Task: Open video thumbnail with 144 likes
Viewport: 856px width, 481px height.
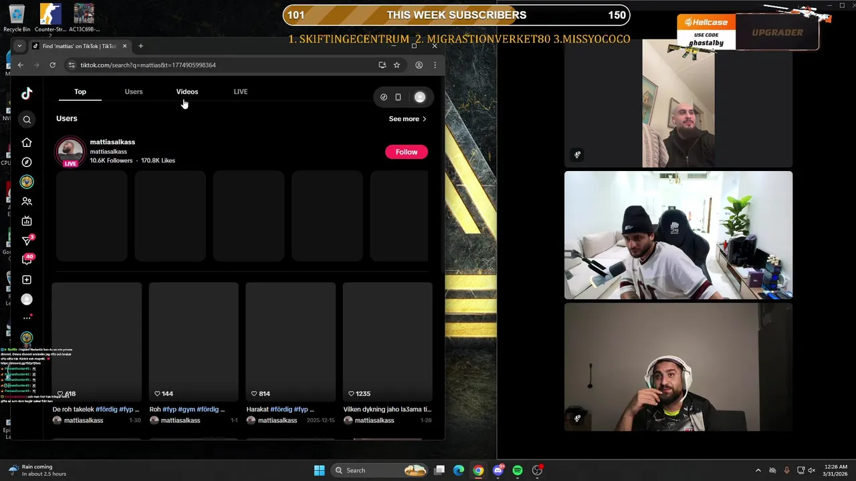Action: 194,341
